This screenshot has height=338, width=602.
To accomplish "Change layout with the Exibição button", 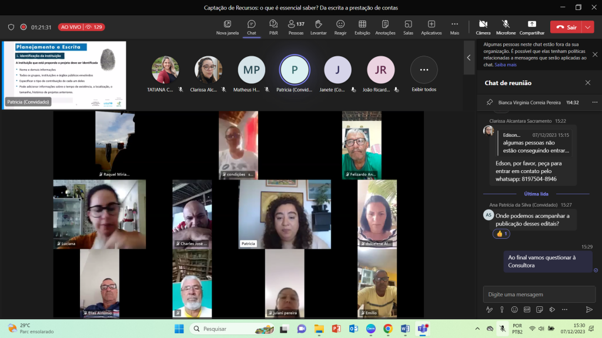I will tap(362, 28).
